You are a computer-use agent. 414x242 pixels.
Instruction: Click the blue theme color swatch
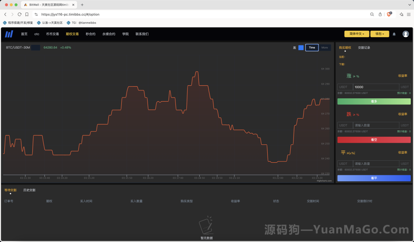(301, 47)
